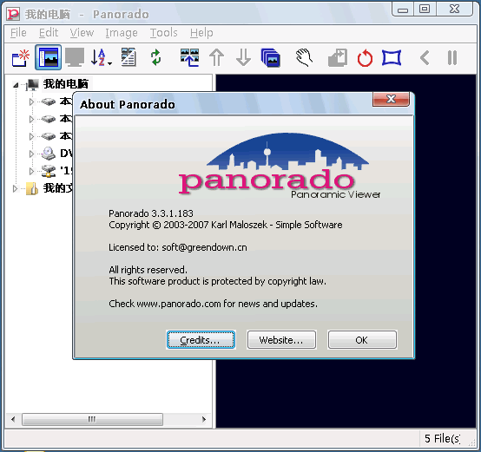The height and width of the screenshot is (452, 481).
Task: Close the About Panorado dialog
Action: tap(391, 99)
